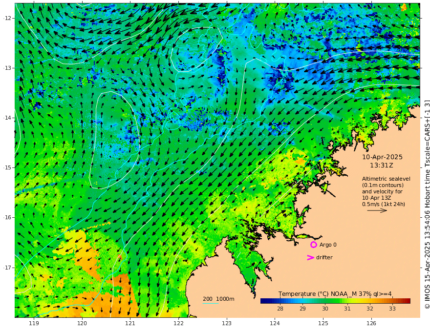Click the latitude -14 axis label
430x332 pixels.
(7, 118)
